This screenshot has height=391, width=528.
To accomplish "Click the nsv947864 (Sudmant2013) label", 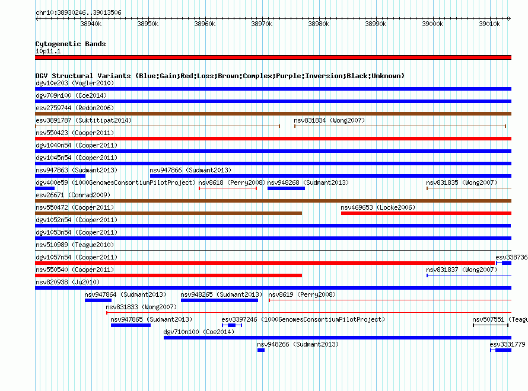I will tap(125, 294).
